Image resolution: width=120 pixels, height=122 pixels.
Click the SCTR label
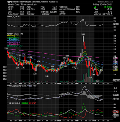[x=63, y=14]
